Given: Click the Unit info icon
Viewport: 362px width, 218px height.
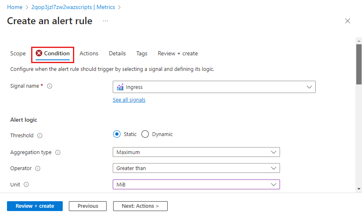Looking at the screenshot, I should click(26, 185).
